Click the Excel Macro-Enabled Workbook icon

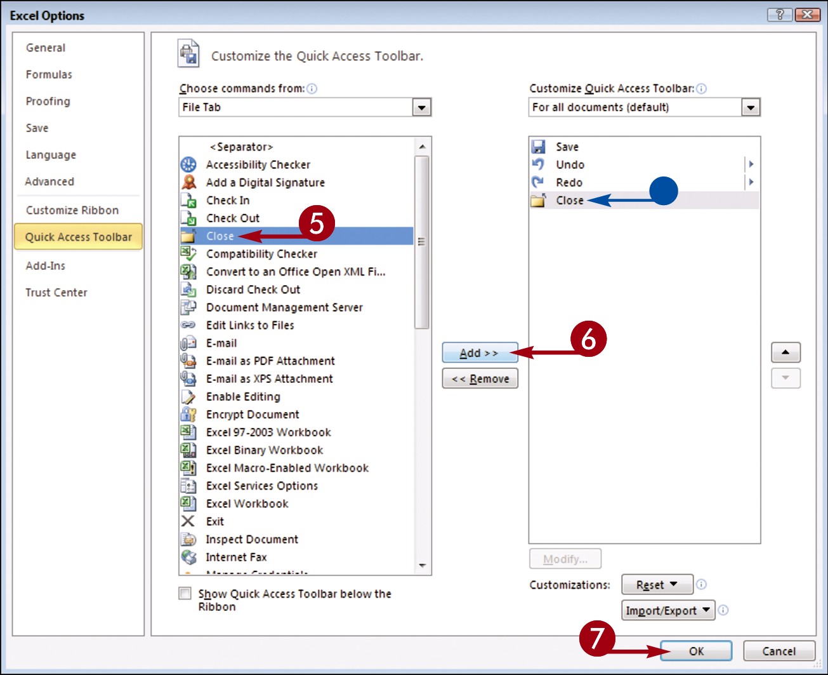pos(188,467)
